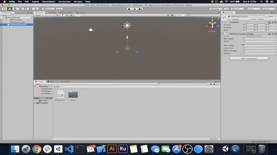This screenshot has height=155, width=277.
Task: Switch to the Animator tab
Action: 81,12
